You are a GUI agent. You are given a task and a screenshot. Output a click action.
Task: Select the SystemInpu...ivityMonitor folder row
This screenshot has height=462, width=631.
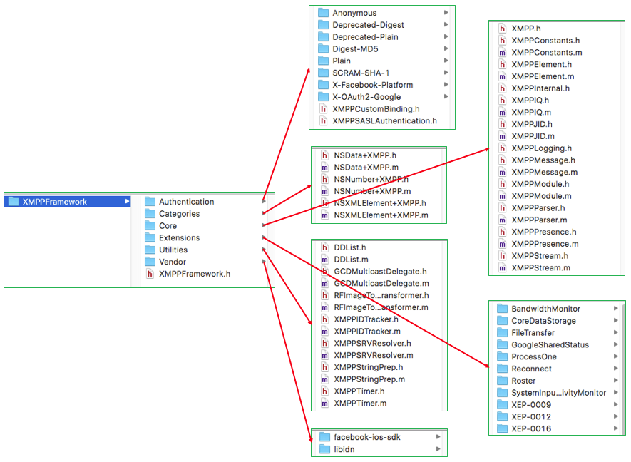coord(557,392)
